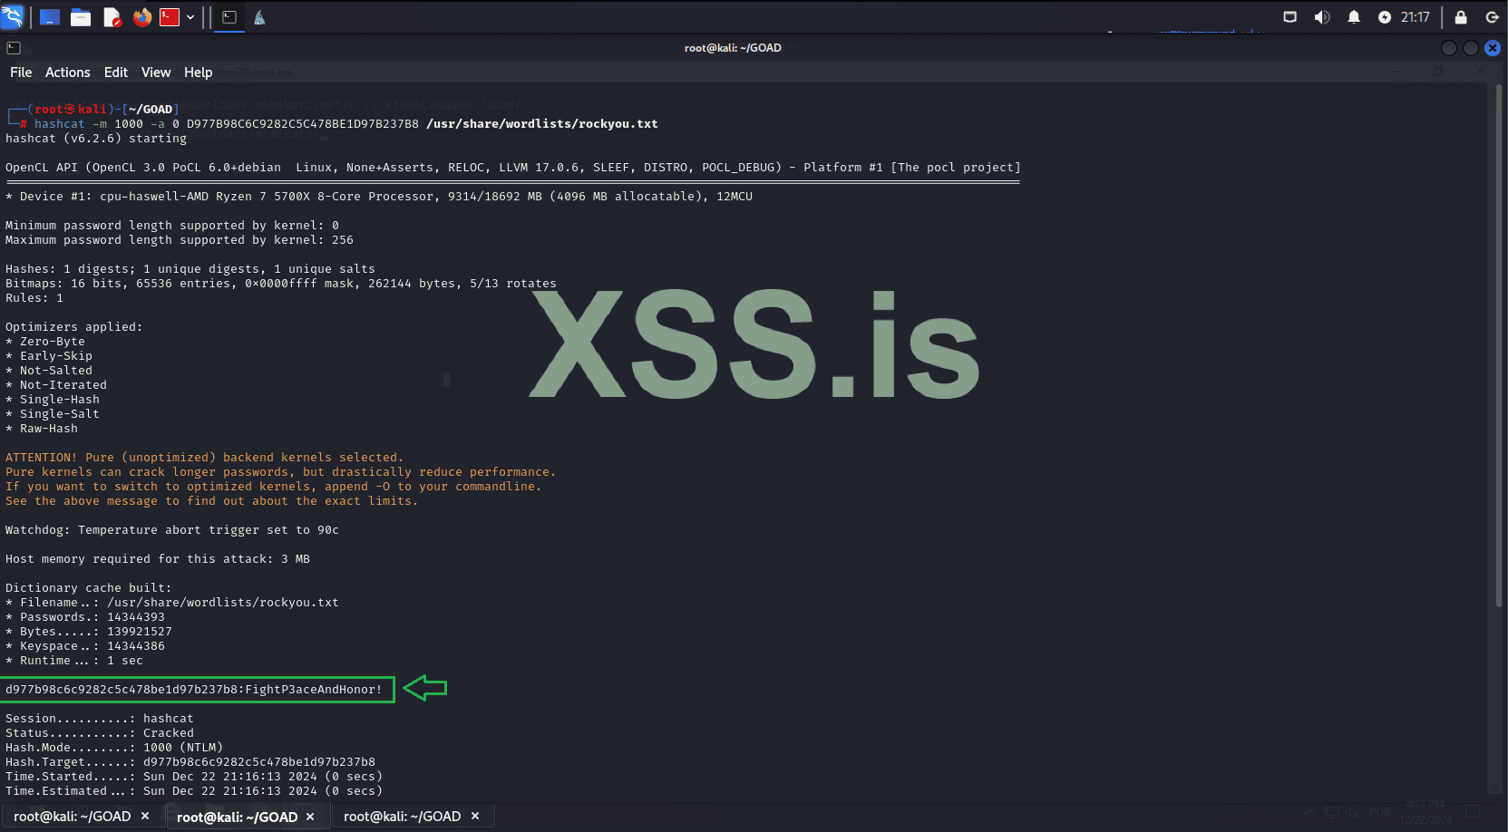Click the 'Bytes.....: 139921527' line
Viewport: 1508px width, 832px height.
click(x=89, y=632)
